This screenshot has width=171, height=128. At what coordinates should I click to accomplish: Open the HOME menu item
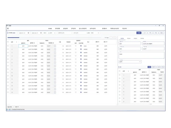coord(50,29)
